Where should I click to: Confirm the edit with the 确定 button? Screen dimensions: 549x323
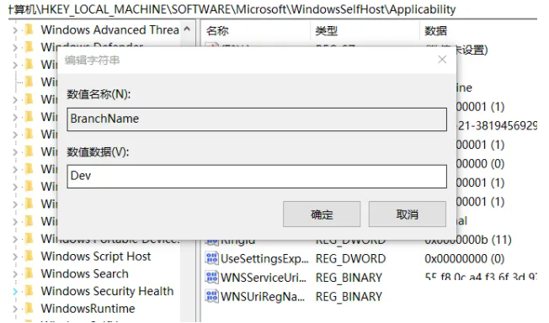(x=322, y=214)
